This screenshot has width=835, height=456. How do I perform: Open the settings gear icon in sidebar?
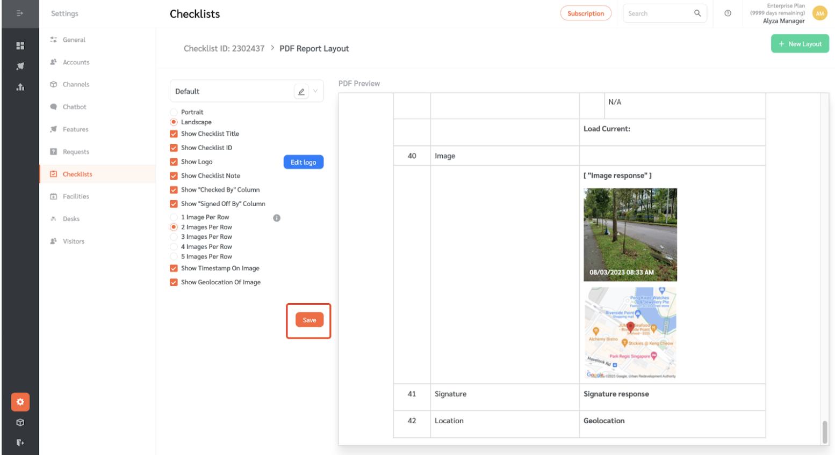(20, 402)
